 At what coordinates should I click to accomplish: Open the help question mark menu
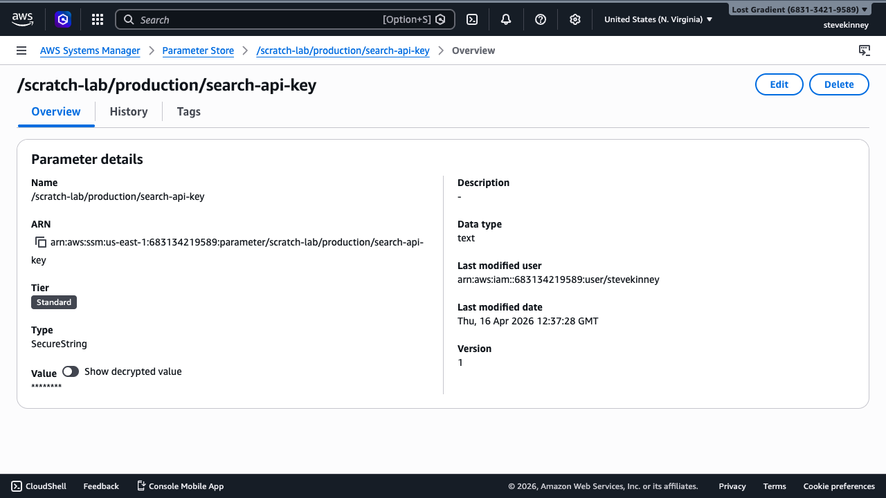(541, 19)
